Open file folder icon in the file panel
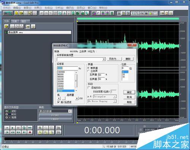 click(x=6, y=27)
